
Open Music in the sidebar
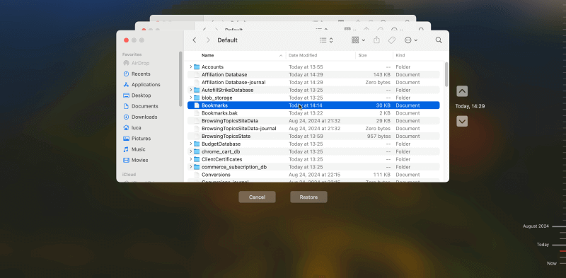134,149
